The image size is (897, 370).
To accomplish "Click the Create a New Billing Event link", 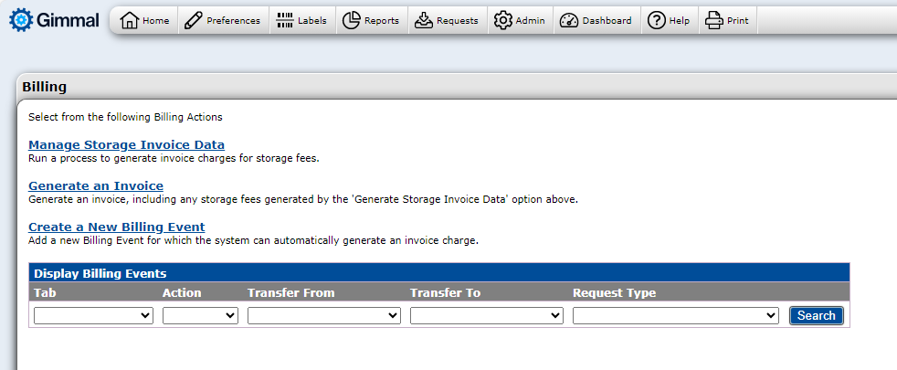I will (x=116, y=227).
